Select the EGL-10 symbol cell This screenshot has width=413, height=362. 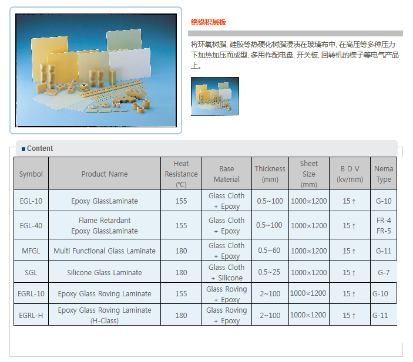(31, 201)
